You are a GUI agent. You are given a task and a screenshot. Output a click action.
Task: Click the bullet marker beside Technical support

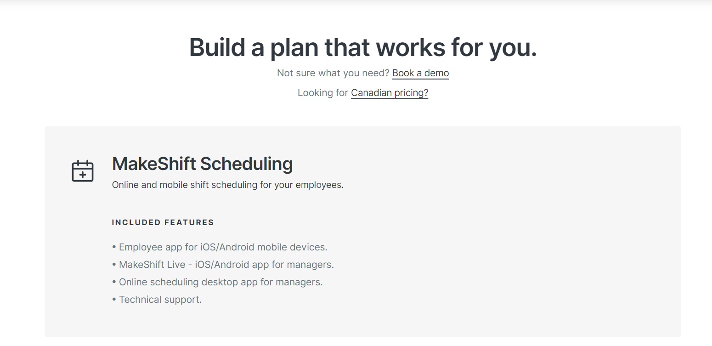[113, 299]
